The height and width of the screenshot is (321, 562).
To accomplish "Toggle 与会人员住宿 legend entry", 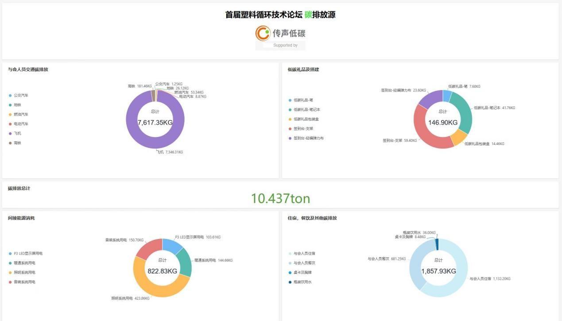I will point(302,254).
